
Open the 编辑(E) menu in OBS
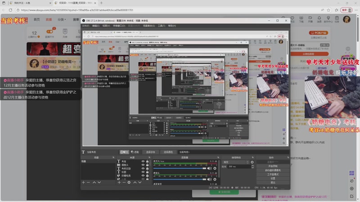click(96, 26)
